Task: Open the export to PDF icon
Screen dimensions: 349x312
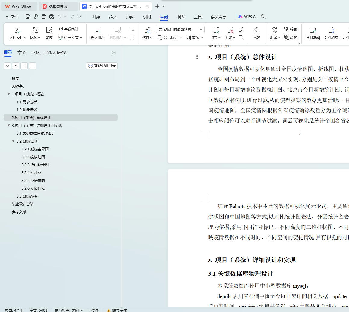Action: [36, 17]
